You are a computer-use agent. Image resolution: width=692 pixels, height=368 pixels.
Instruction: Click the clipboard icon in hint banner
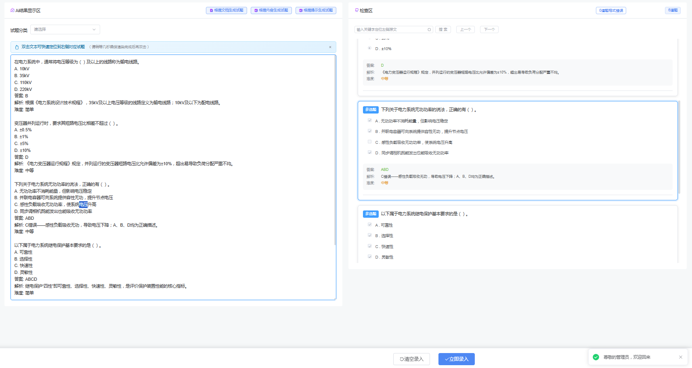17,47
